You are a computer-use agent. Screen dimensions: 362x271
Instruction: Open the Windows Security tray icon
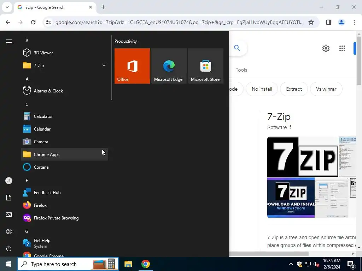299,264
